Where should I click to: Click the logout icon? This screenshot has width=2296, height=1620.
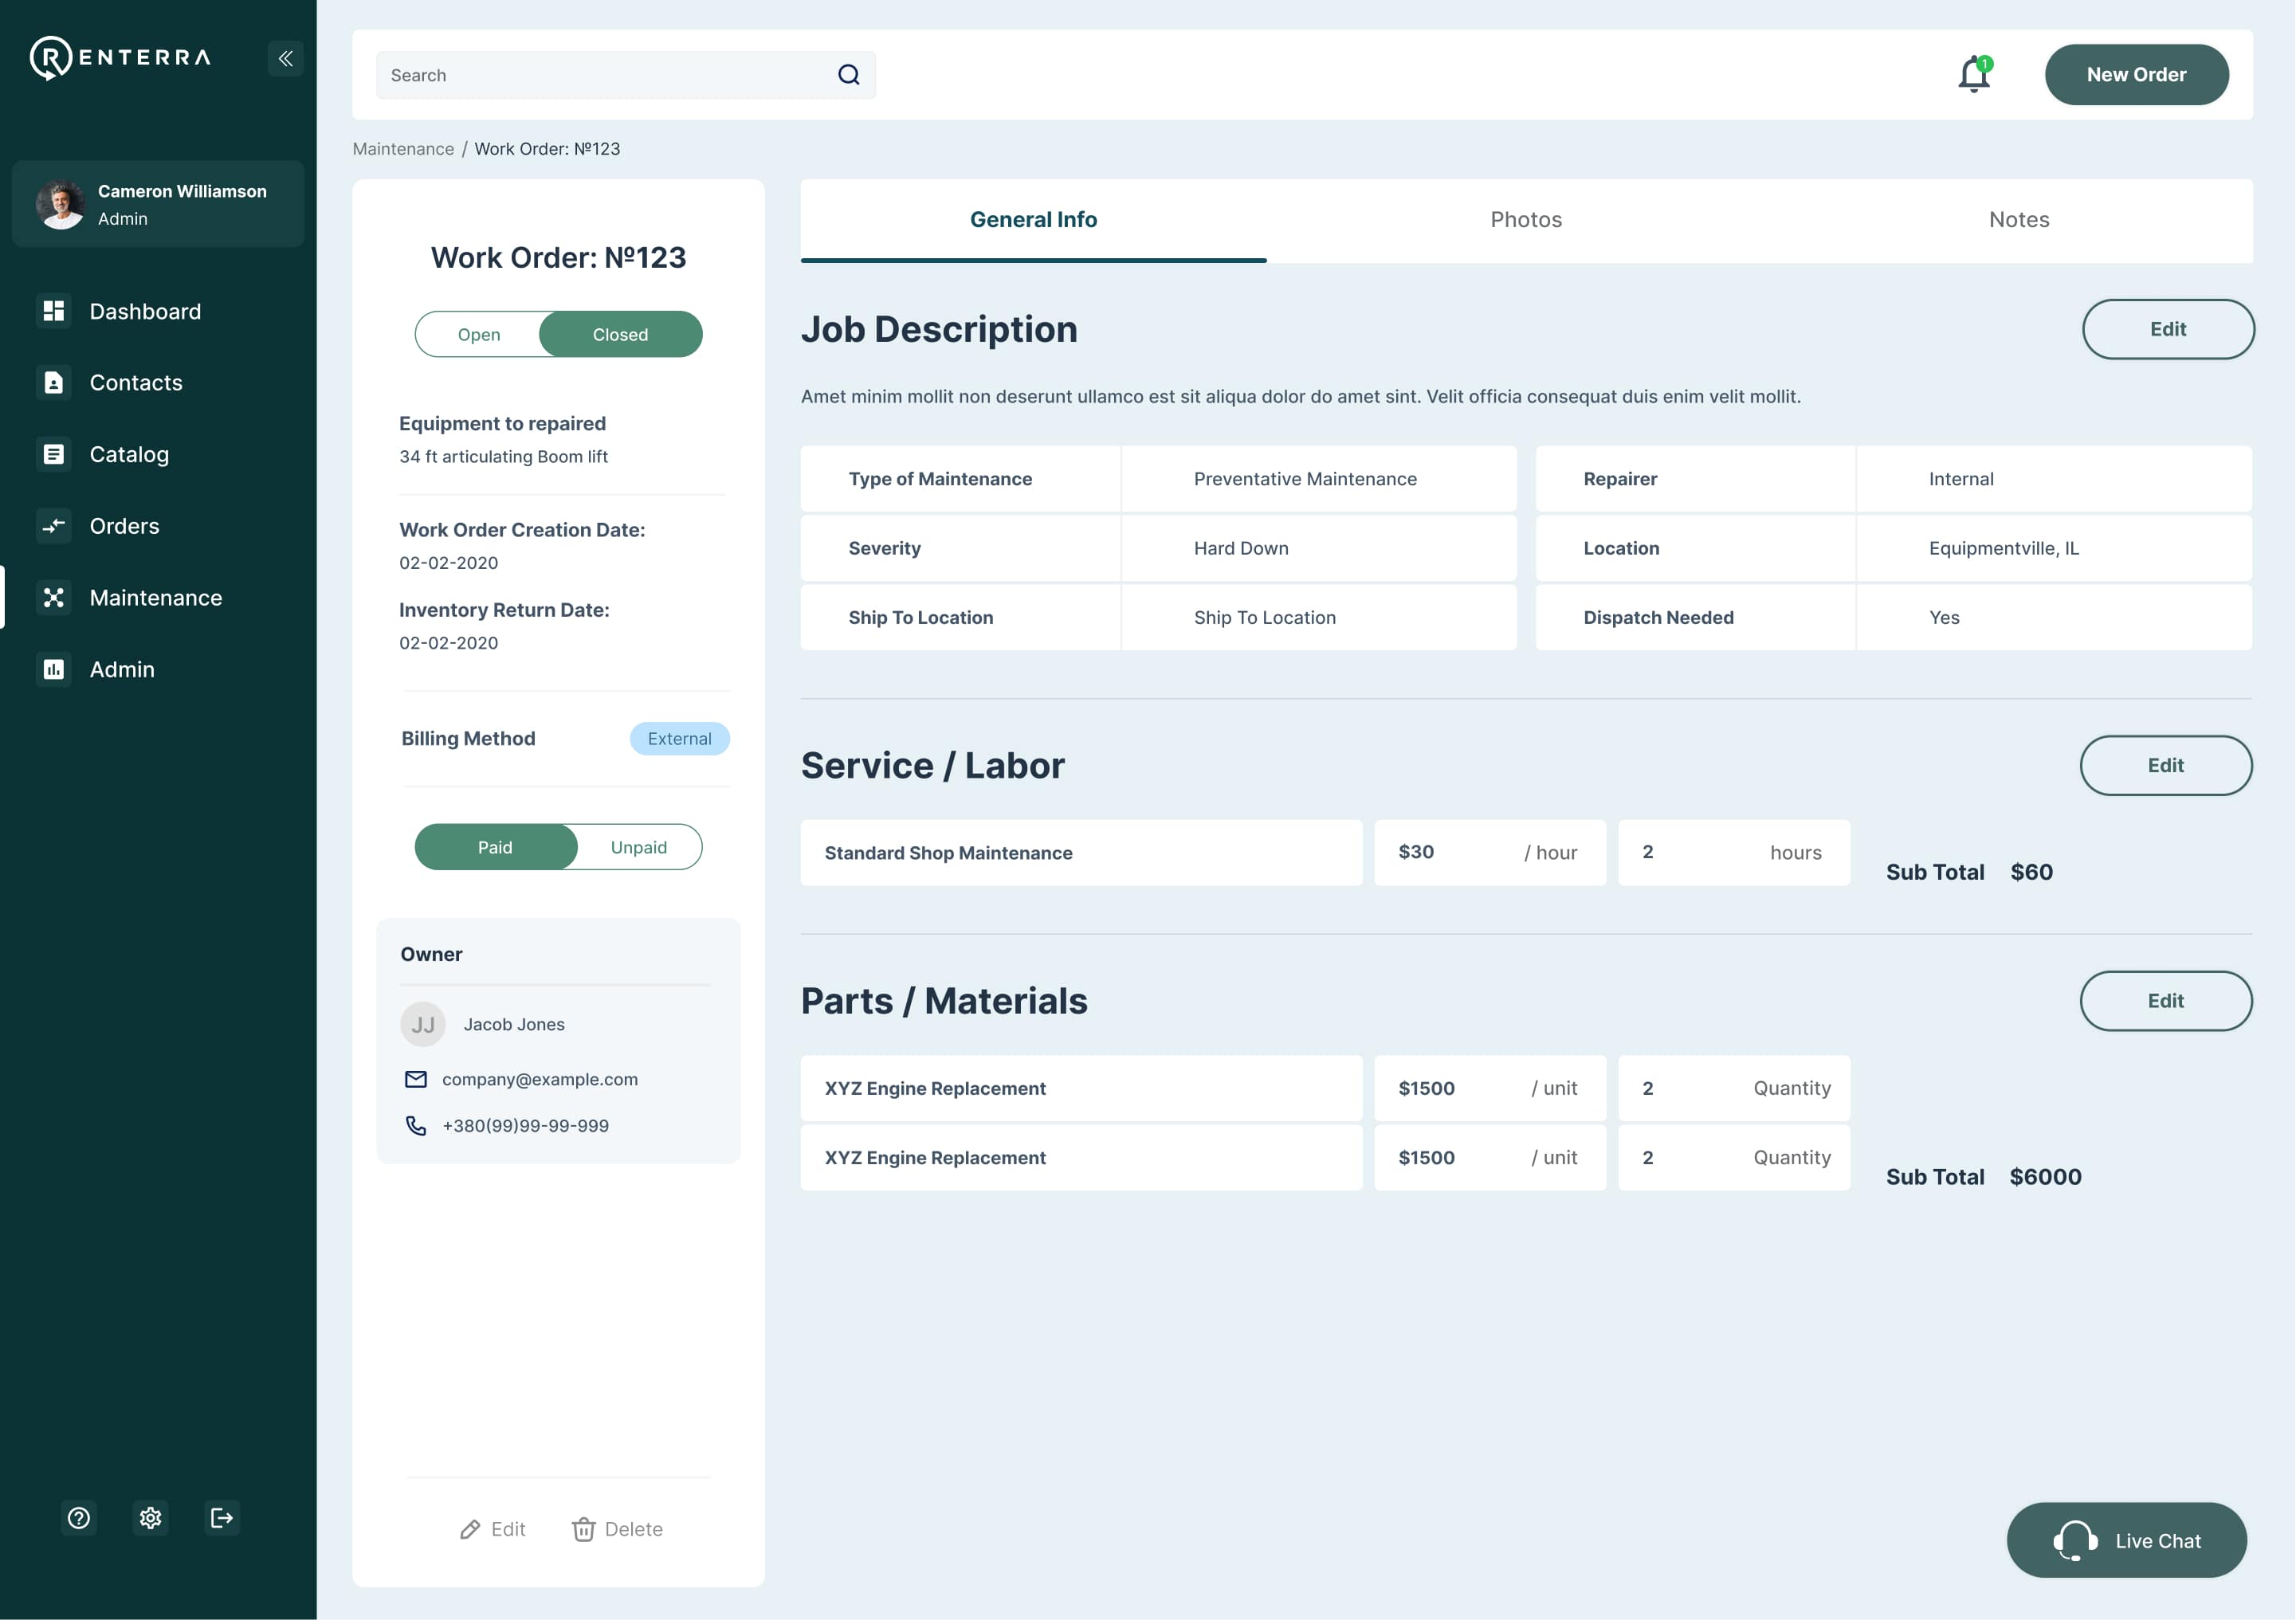[x=222, y=1518]
